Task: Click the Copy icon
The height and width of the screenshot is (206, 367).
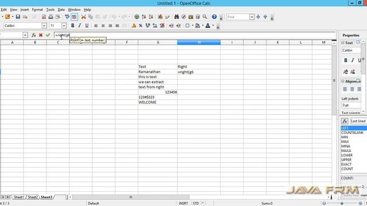Action: (x=91, y=17)
